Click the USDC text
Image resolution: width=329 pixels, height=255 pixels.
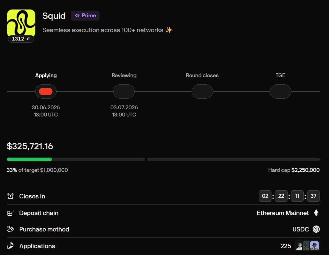click(301, 229)
